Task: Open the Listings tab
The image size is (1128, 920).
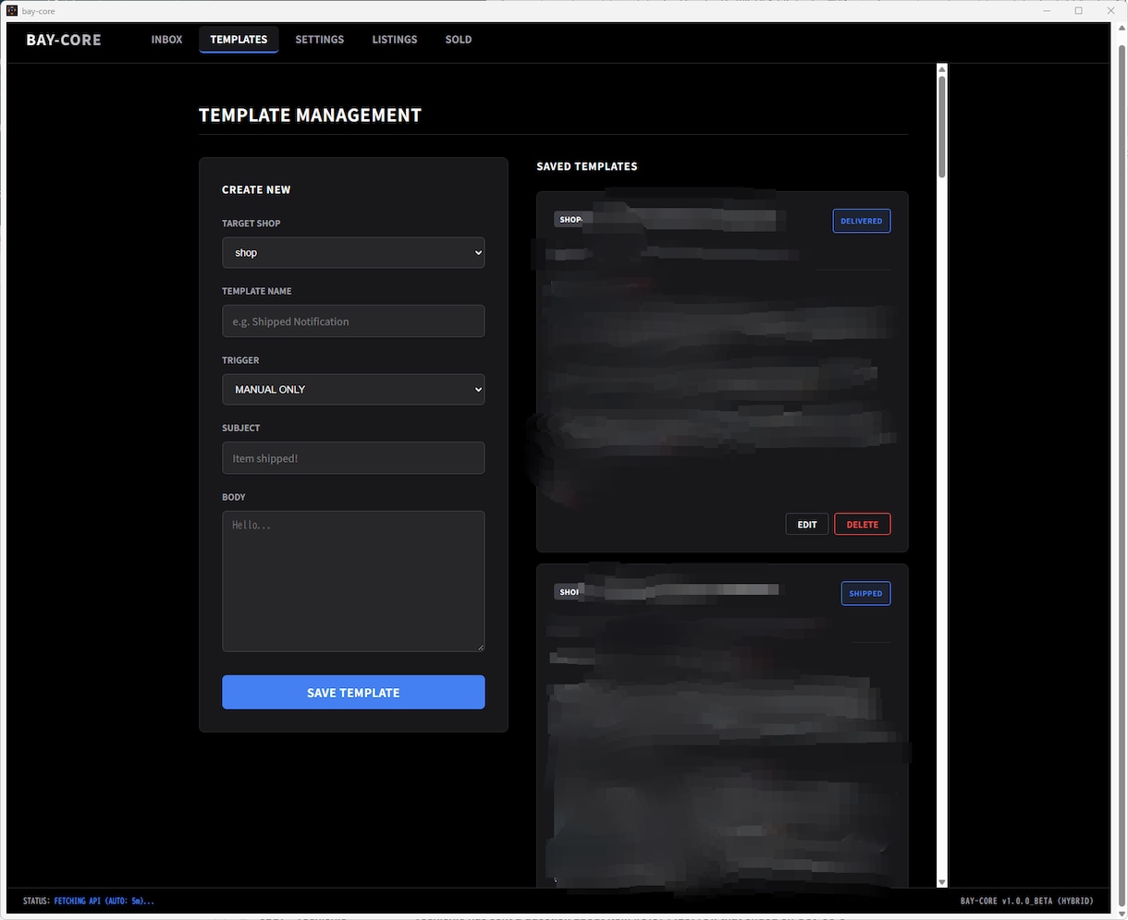Action: click(x=395, y=40)
